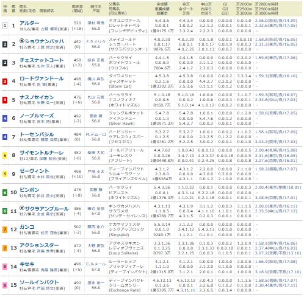Open horse アルター details link
The image size is (304, 297).
[x=29, y=23]
